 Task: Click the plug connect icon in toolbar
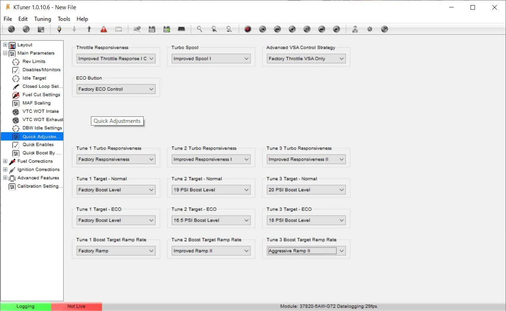[59, 29]
